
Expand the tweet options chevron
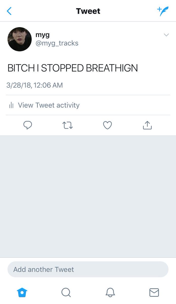click(166, 35)
